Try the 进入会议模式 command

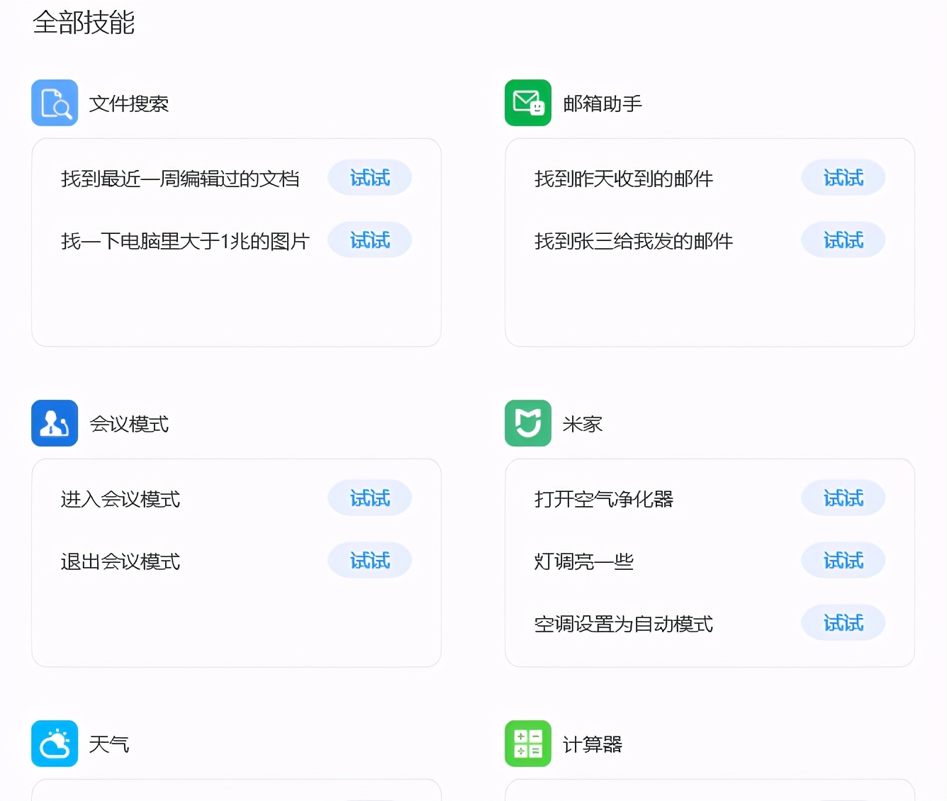click(369, 498)
